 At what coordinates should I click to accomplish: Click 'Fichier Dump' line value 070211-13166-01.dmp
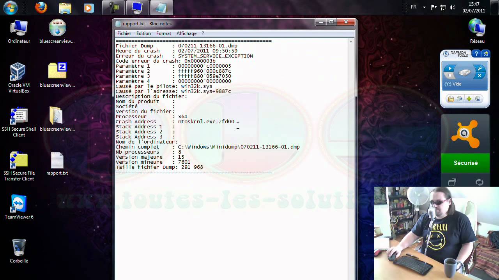coord(208,46)
